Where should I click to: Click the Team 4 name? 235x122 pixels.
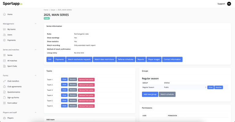[50, 95]
